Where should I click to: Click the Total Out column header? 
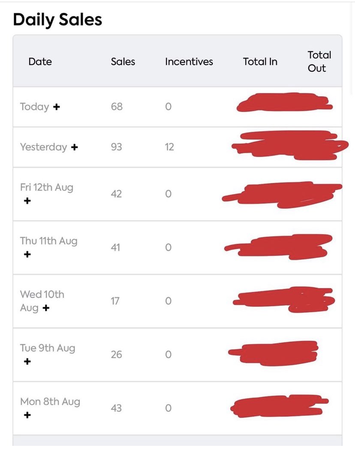[x=319, y=61]
